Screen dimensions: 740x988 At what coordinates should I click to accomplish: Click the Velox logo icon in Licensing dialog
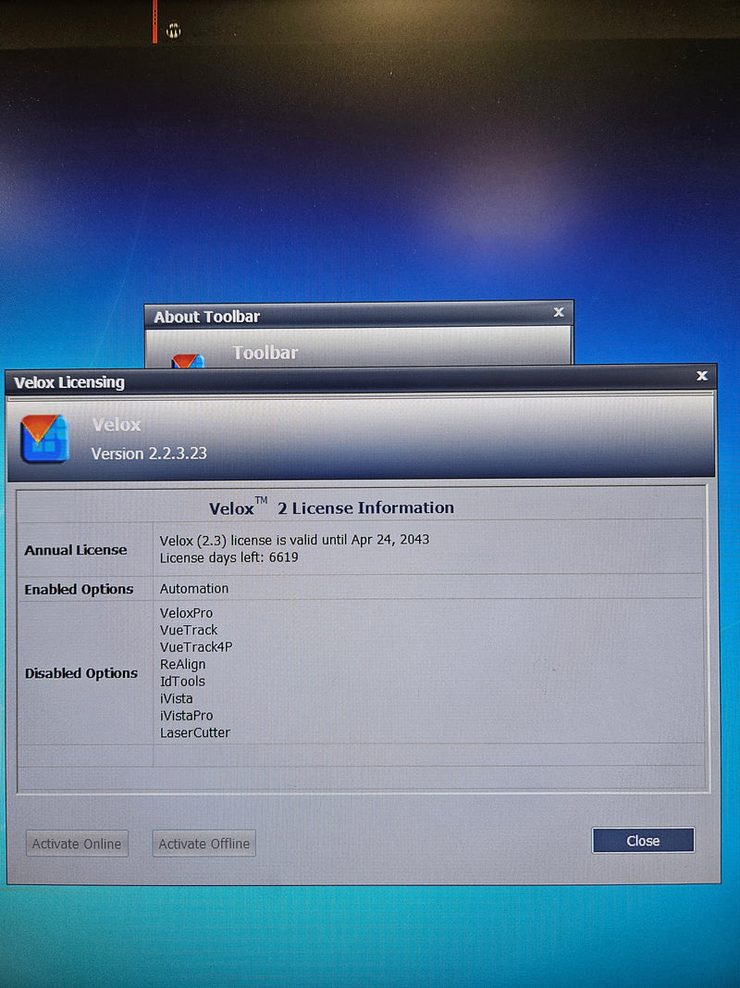point(44,439)
